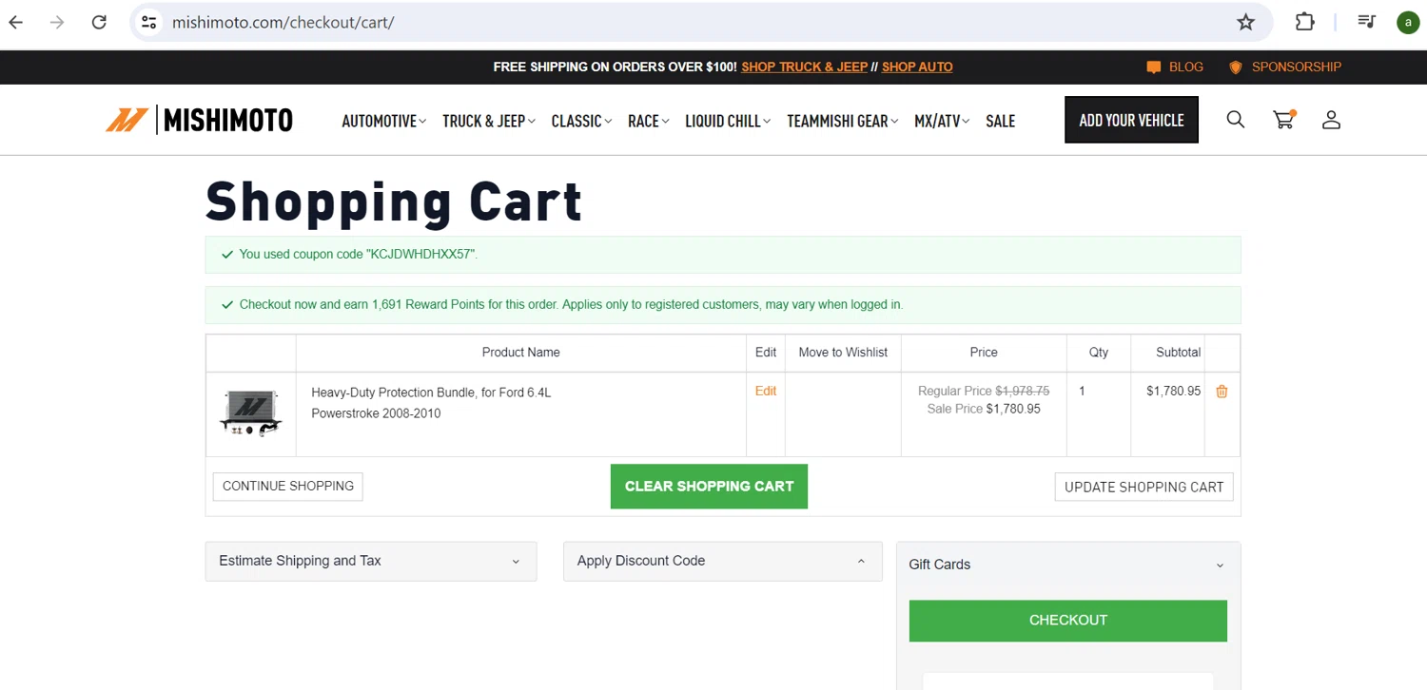1427x690 pixels.
Task: Click the Regular Price $1,978.75 text
Action: pos(984,392)
